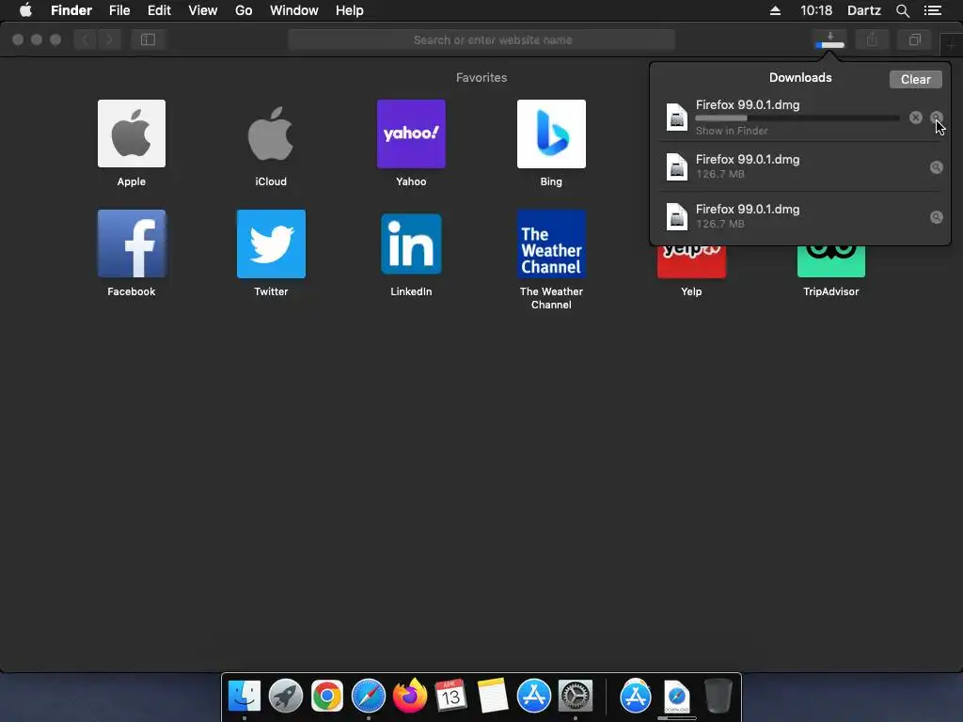Click the Share toolbar icon
This screenshot has width=963, height=722.
[x=872, y=39]
